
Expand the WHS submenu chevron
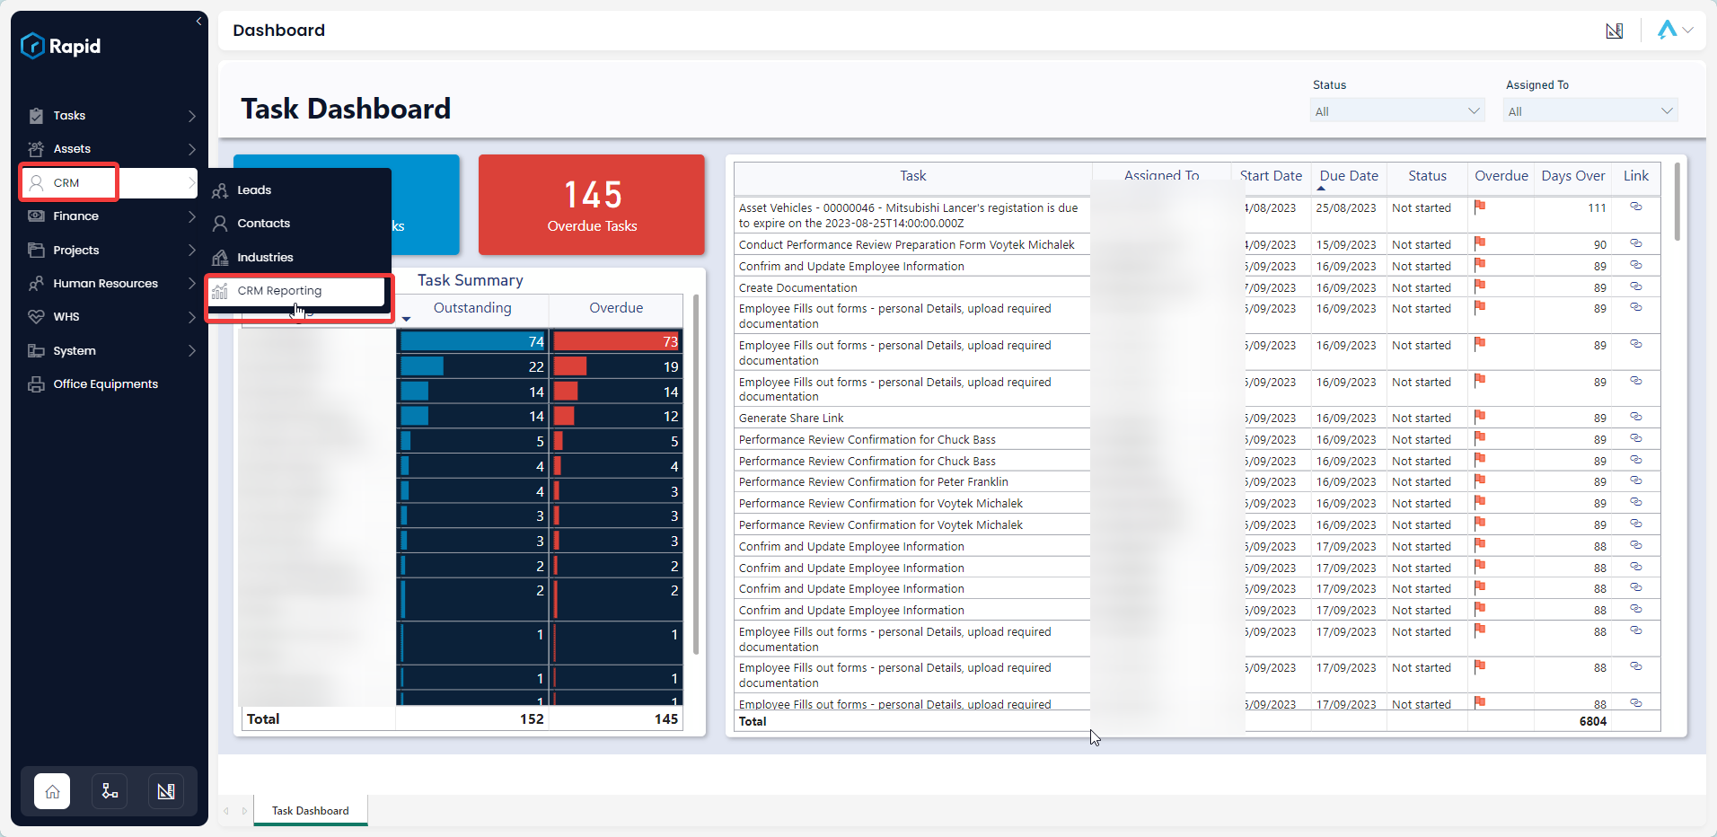coord(191,317)
